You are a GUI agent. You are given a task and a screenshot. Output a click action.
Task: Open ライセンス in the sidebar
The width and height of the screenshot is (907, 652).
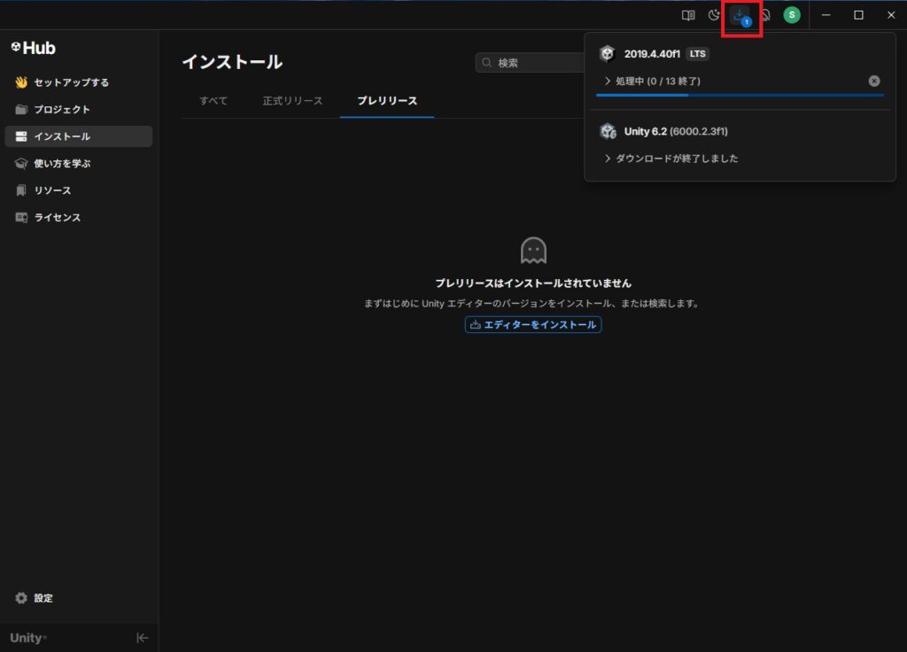pos(79,218)
